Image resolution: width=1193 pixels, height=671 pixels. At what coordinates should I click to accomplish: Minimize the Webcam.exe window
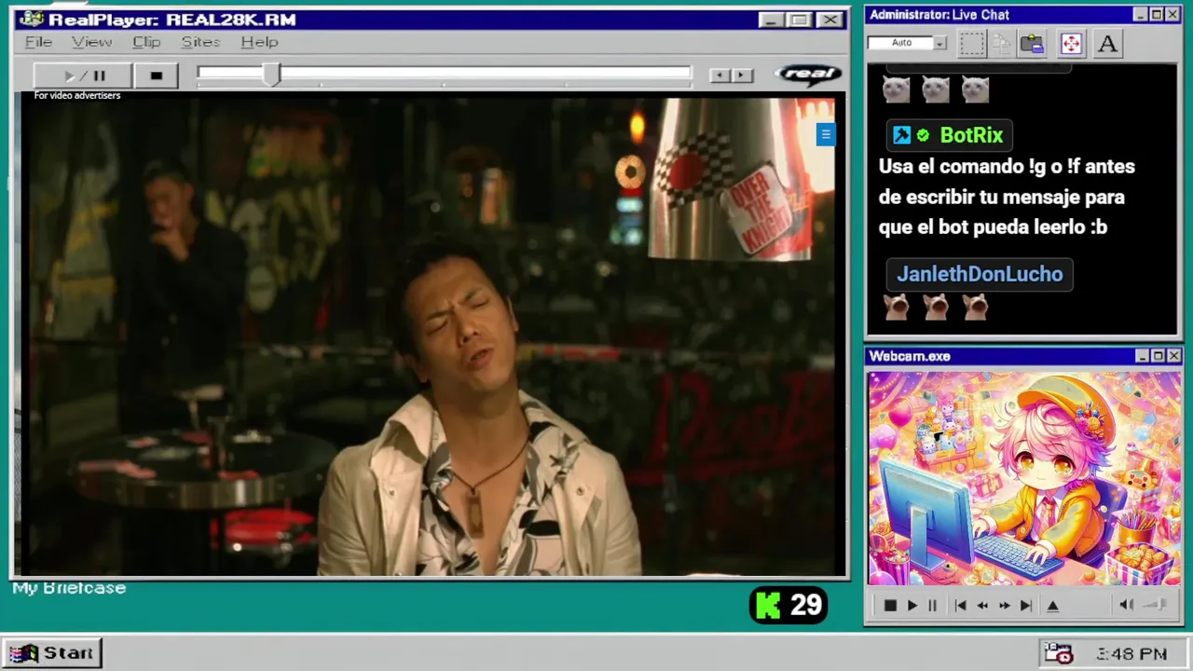[1142, 356]
